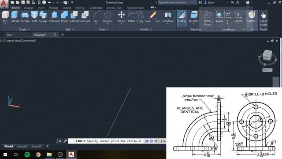
Task: Open the Arc tool dropdown arrow
Action: click(x=96, y=23)
